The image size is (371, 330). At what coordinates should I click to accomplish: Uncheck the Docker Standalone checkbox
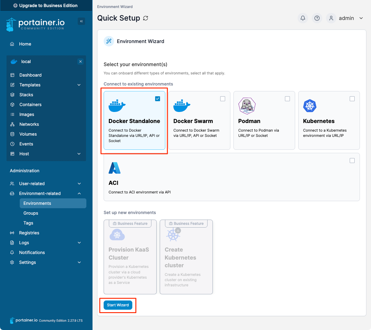click(158, 99)
